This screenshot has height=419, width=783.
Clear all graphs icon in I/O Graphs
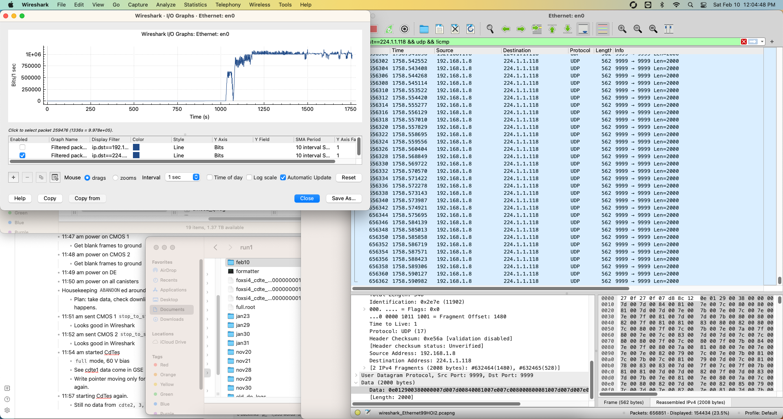click(55, 177)
